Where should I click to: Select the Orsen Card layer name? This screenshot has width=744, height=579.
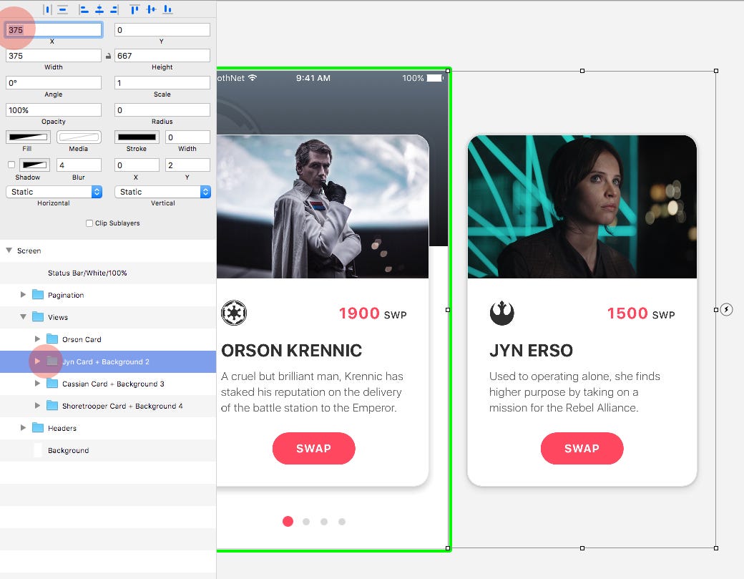click(82, 339)
